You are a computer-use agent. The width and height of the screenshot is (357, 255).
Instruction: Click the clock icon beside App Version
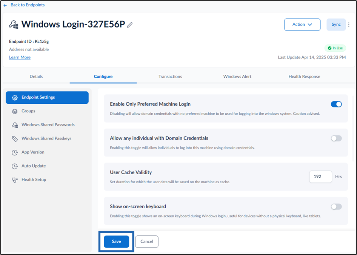[x=15, y=152]
